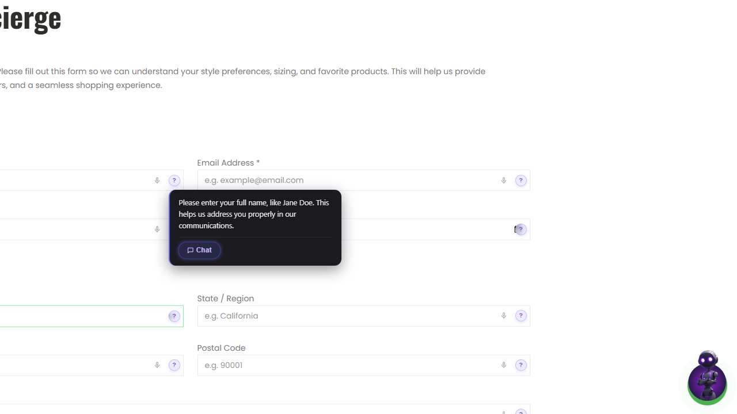Click the highlighted question mark next to Full Name

[x=520, y=229]
